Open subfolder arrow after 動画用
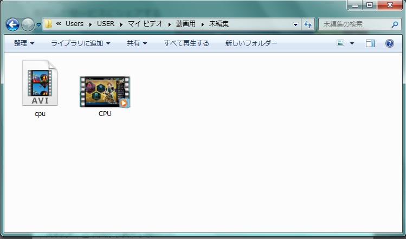The width and height of the screenshot is (406, 239). point(203,24)
